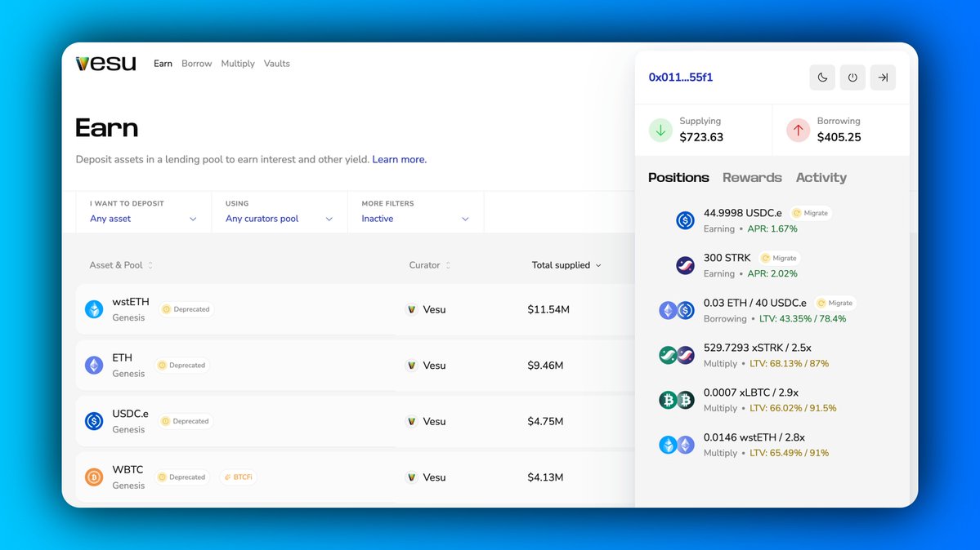Navigate to Vaults
Screen dimensions: 980x550
click(x=276, y=64)
